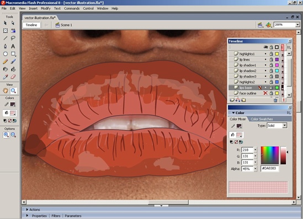303x219 pixels.
Task: Select the Gradient Transform tool
Action: coord(13,31)
